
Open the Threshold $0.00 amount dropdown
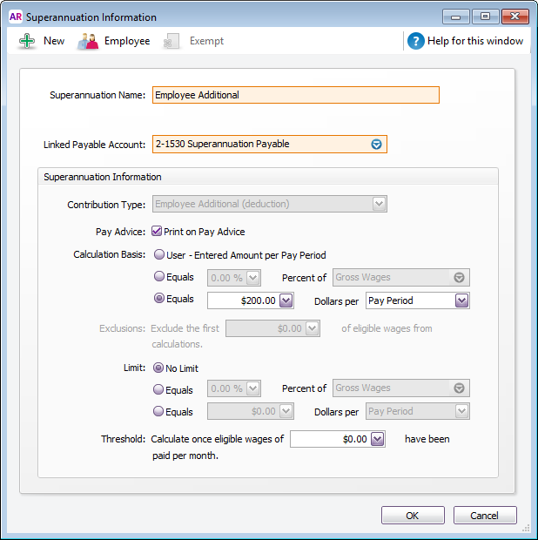pos(377,440)
